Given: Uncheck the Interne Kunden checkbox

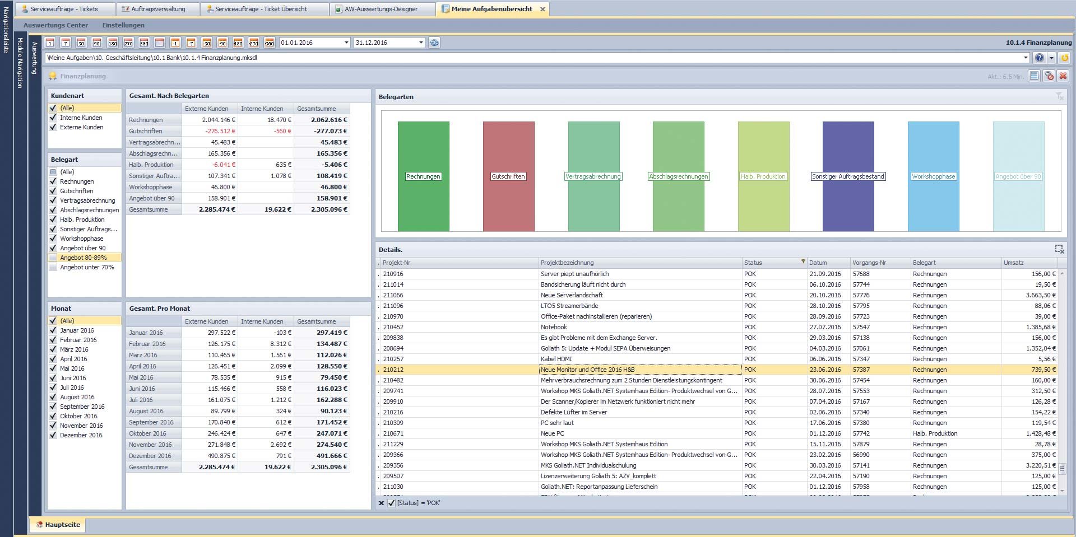Looking at the screenshot, I should tap(53, 118).
